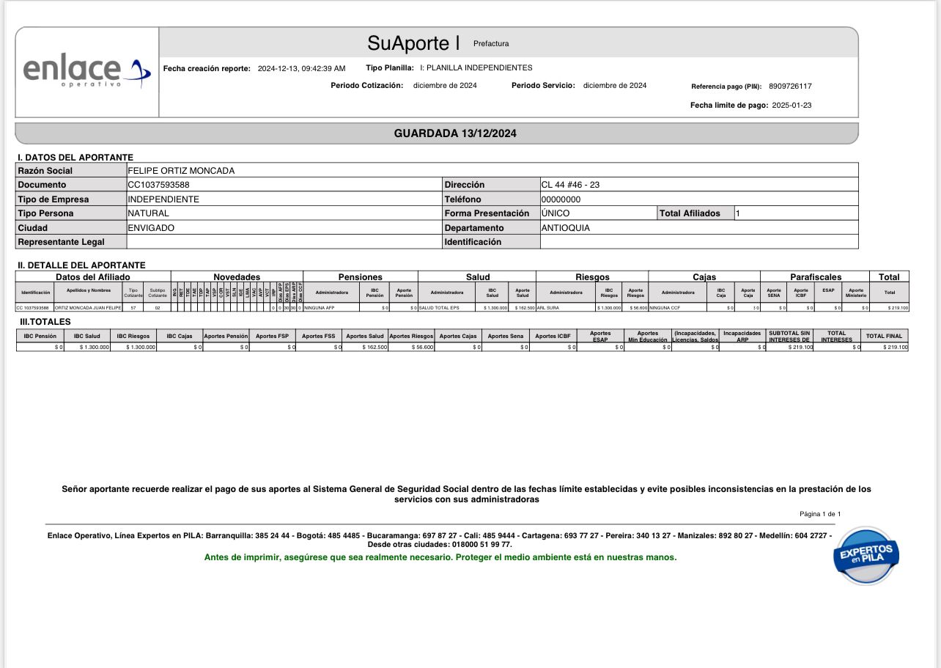Click the Teléfono value 00000000
The image size is (941, 668).
pyautogui.click(x=561, y=199)
